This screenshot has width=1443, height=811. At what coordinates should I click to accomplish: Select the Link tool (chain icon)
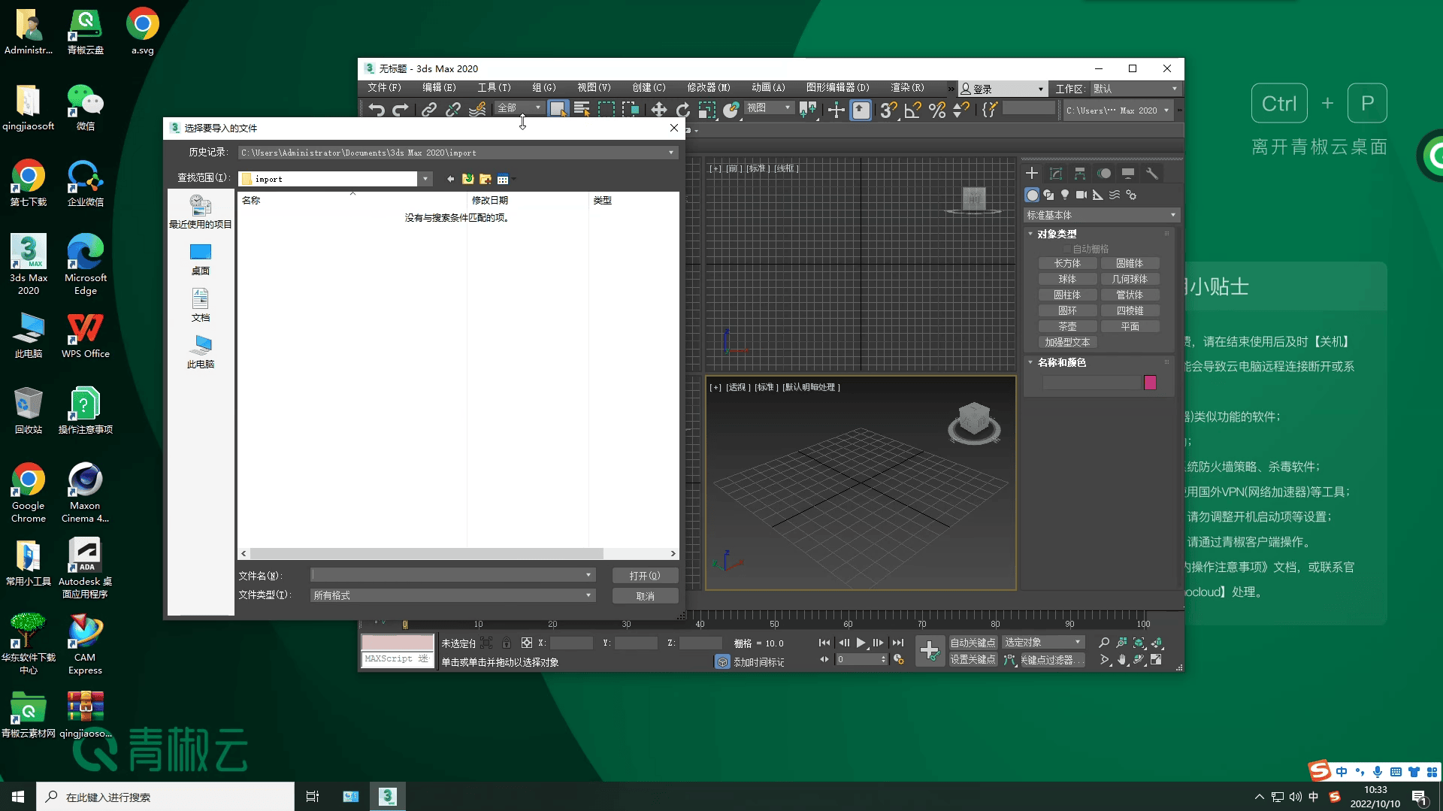point(429,110)
